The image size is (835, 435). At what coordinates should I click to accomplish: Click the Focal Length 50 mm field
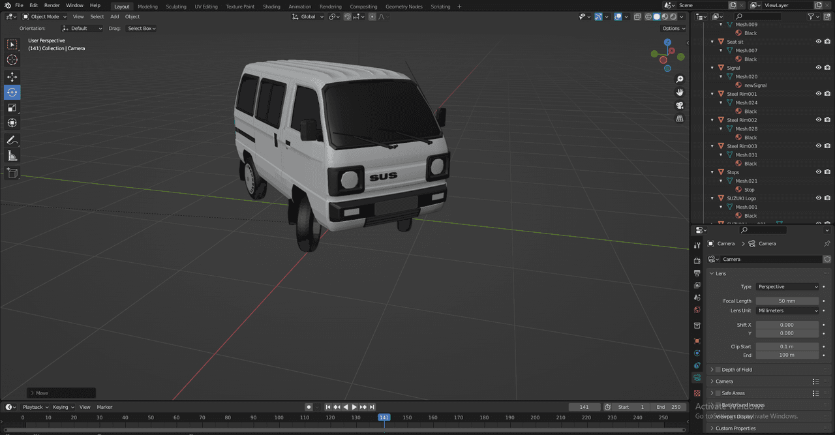[787, 301]
